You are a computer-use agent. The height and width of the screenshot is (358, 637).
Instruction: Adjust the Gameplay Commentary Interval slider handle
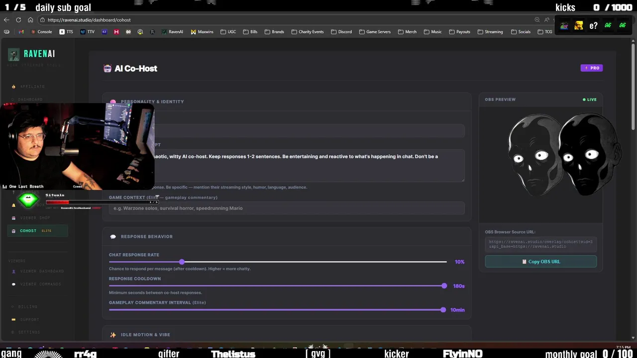[x=443, y=310]
